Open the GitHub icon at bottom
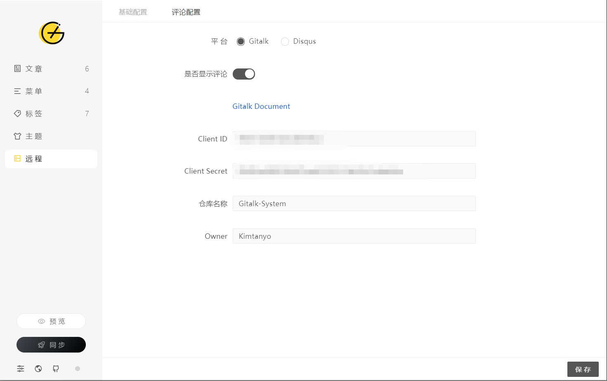 [x=56, y=369]
